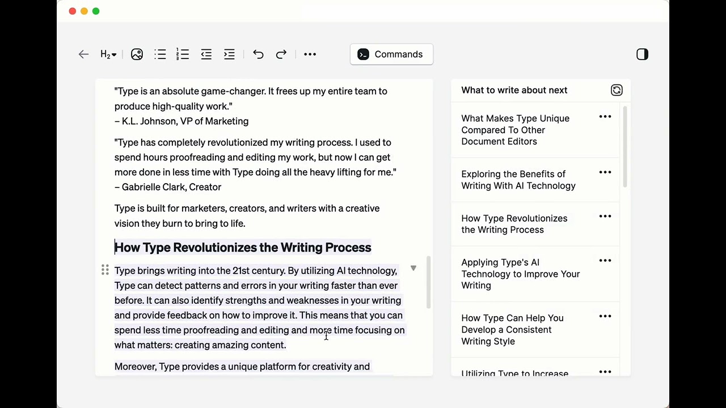
Task: Redo the last edit
Action: pos(281,54)
